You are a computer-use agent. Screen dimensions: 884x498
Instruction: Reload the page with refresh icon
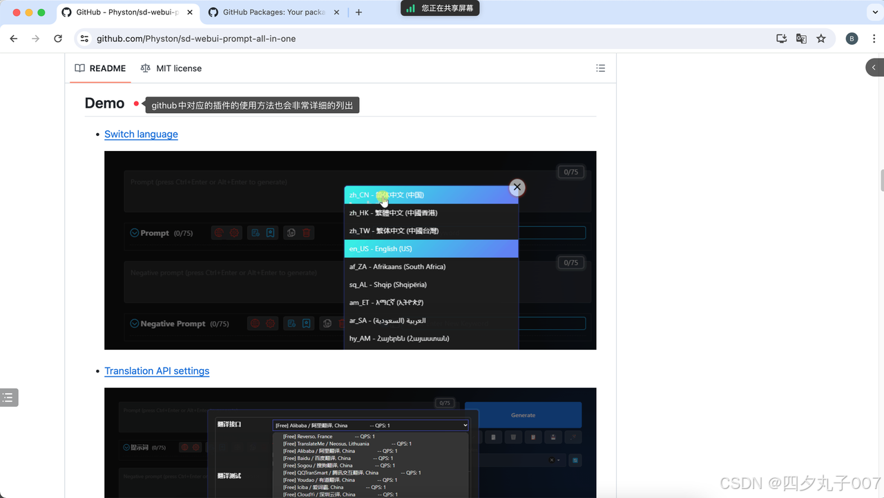pos(58,39)
